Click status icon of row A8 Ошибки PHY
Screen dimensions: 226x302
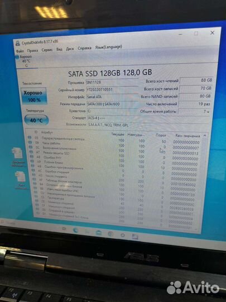coord(32,157)
